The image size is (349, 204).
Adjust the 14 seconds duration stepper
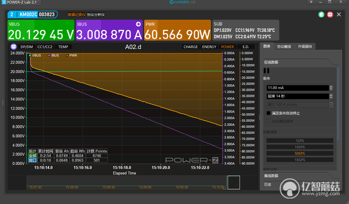pyautogui.click(x=331, y=96)
